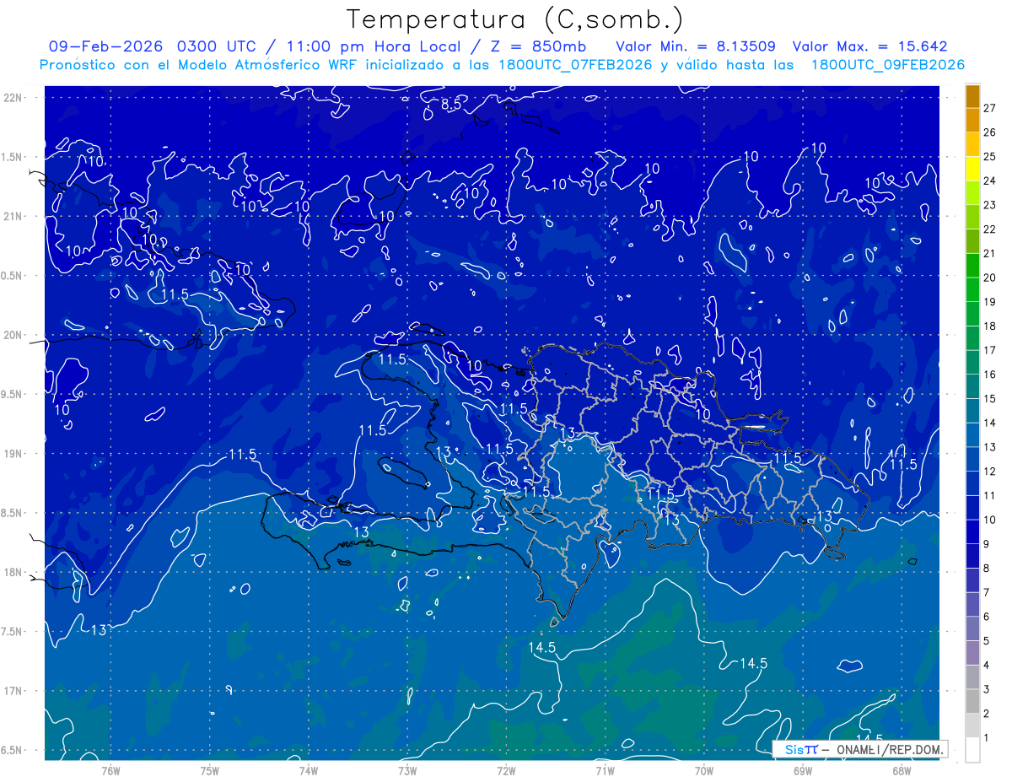Click the "70W" longitude axis label

(x=704, y=769)
